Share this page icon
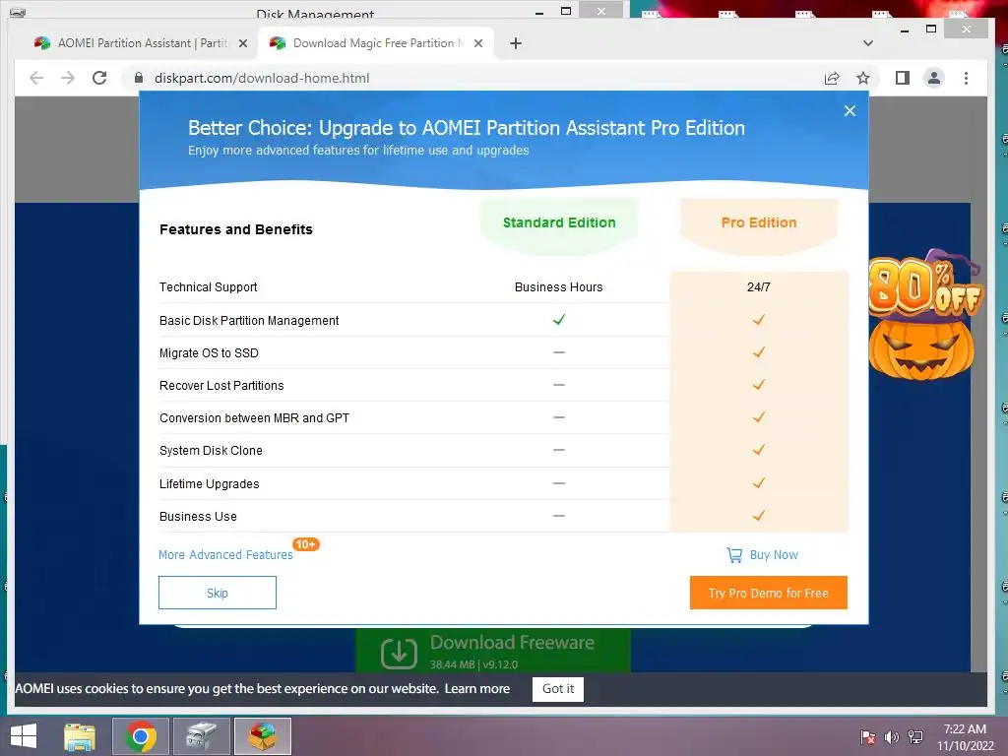 point(832,78)
